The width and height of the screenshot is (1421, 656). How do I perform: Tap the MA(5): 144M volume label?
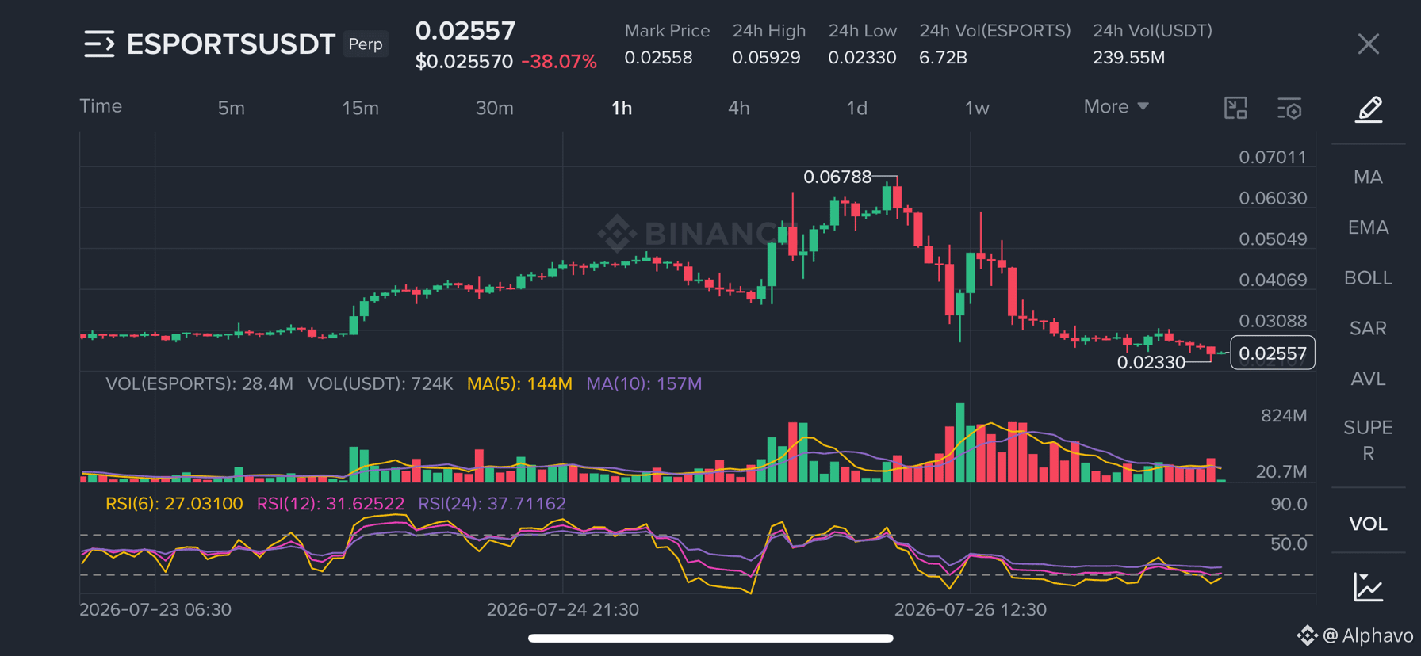pos(519,383)
